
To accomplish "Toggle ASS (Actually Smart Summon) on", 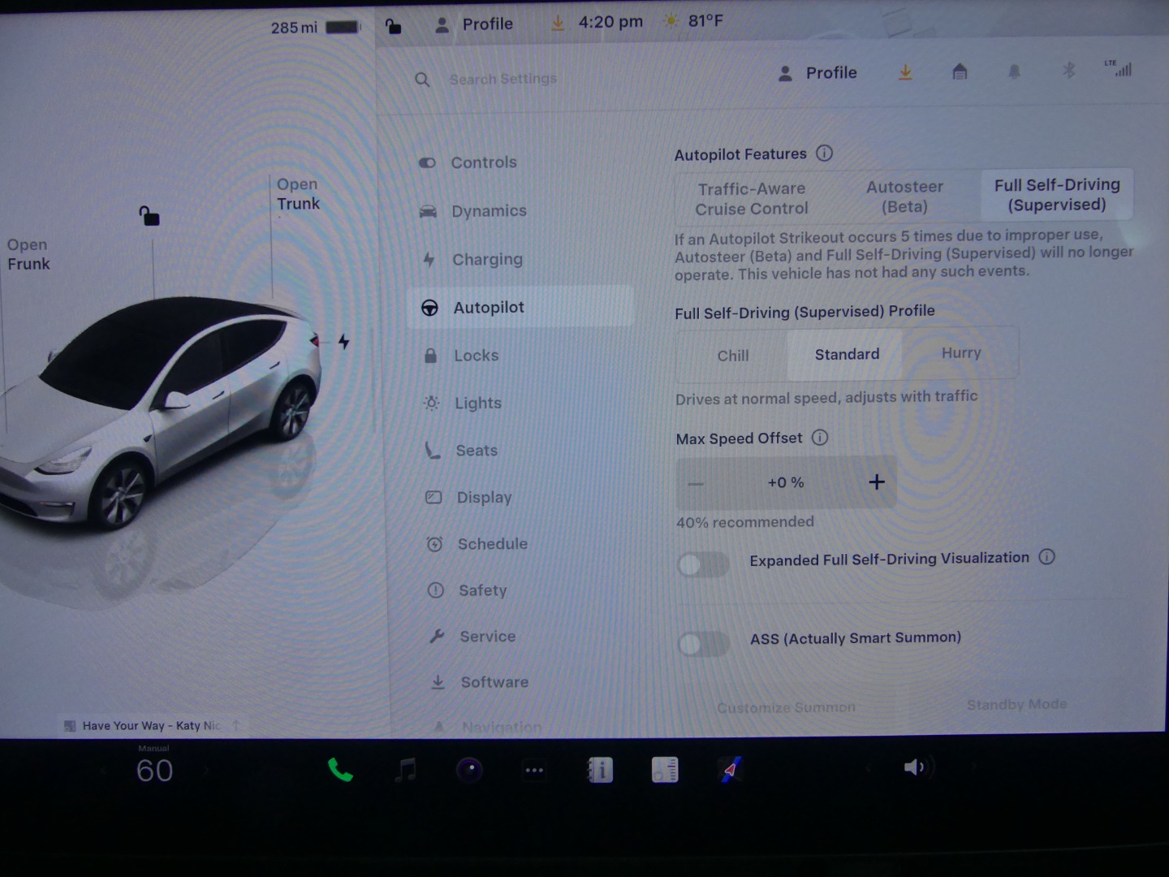I will pos(703,644).
